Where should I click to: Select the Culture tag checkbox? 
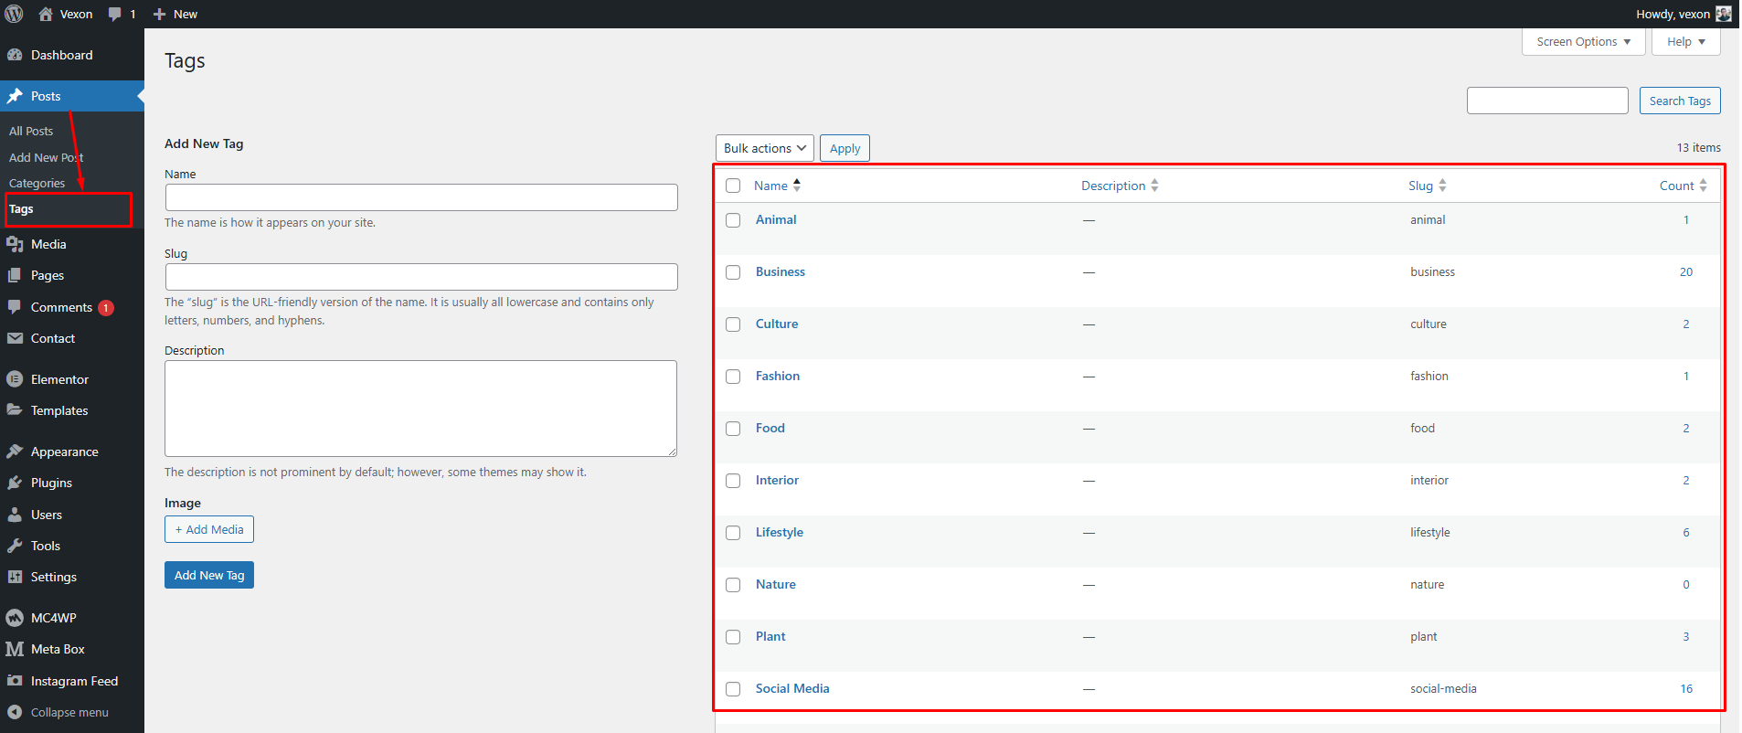[733, 324]
